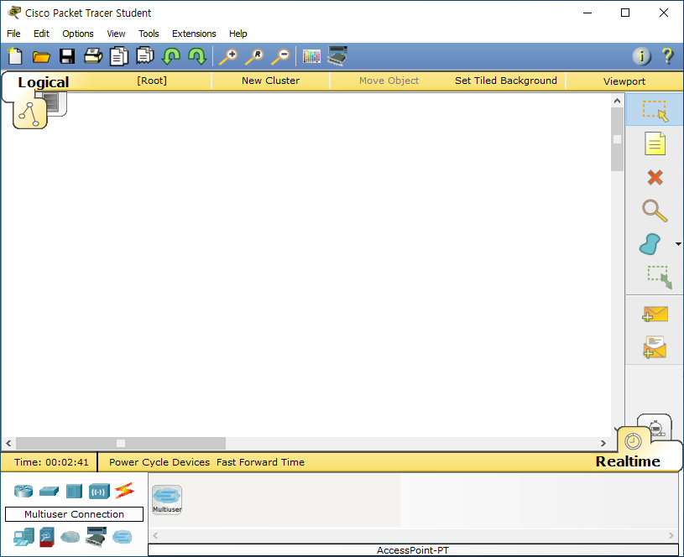Click Fast Forward Time
Image resolution: width=684 pixels, height=557 pixels.
point(260,462)
